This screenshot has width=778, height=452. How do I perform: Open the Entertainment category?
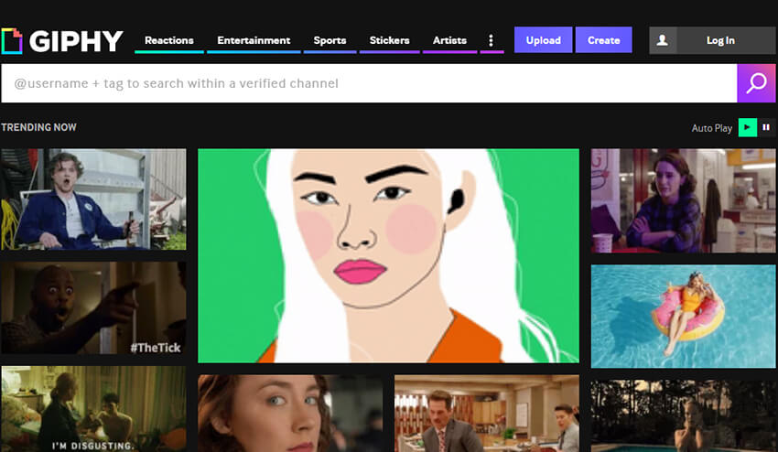click(254, 40)
